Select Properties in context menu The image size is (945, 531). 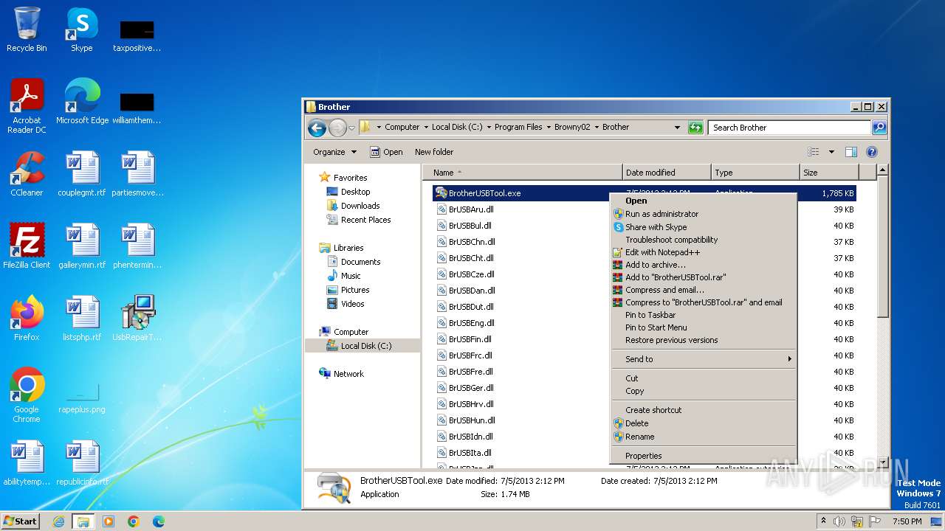[703, 456]
